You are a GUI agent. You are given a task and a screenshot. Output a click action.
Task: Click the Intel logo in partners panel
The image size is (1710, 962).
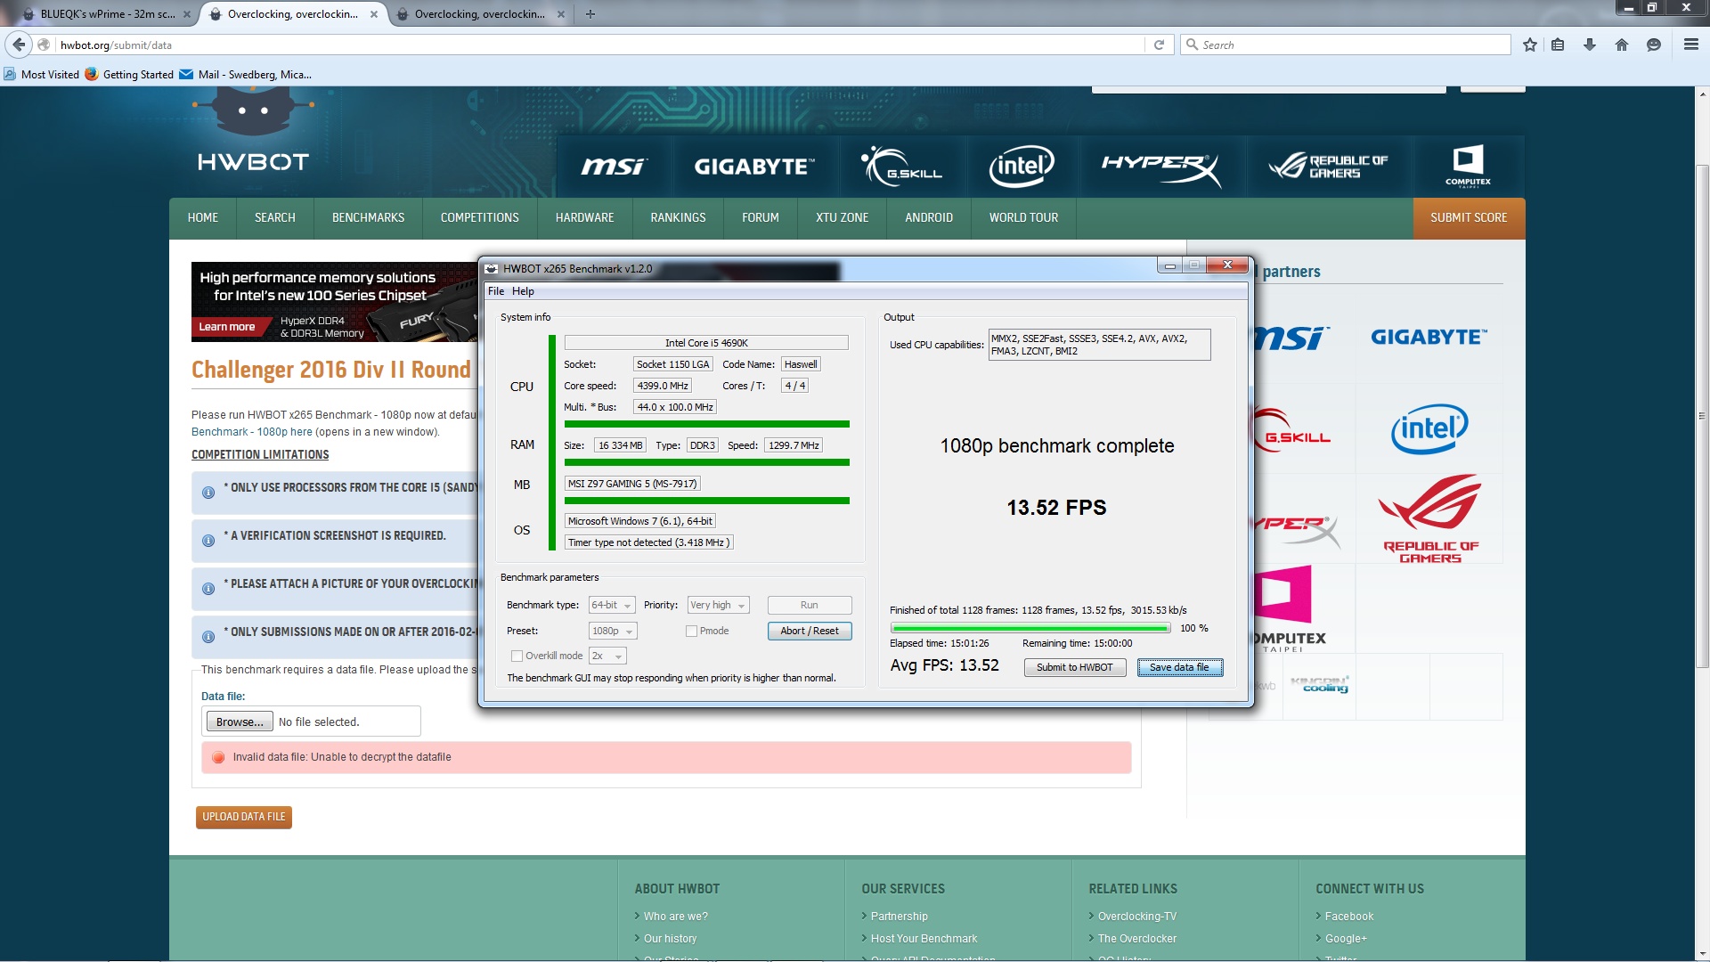[1429, 429]
